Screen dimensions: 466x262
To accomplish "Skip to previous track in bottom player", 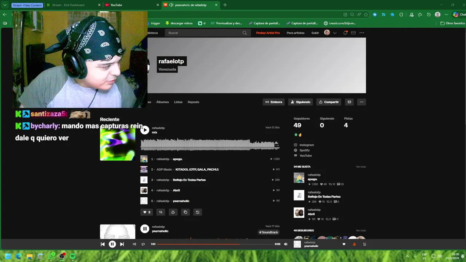I will point(103,244).
